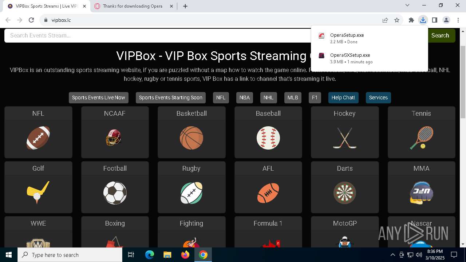Open the Help Chat! button
Viewport: 466px width, 262px height.
tap(343, 98)
